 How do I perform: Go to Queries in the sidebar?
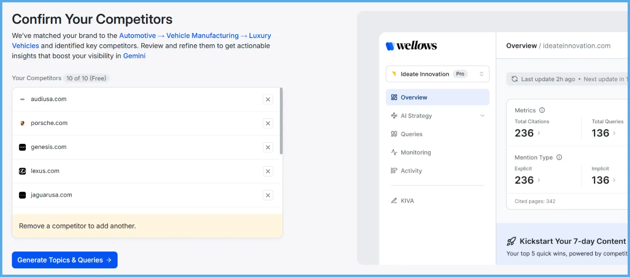coord(437,134)
